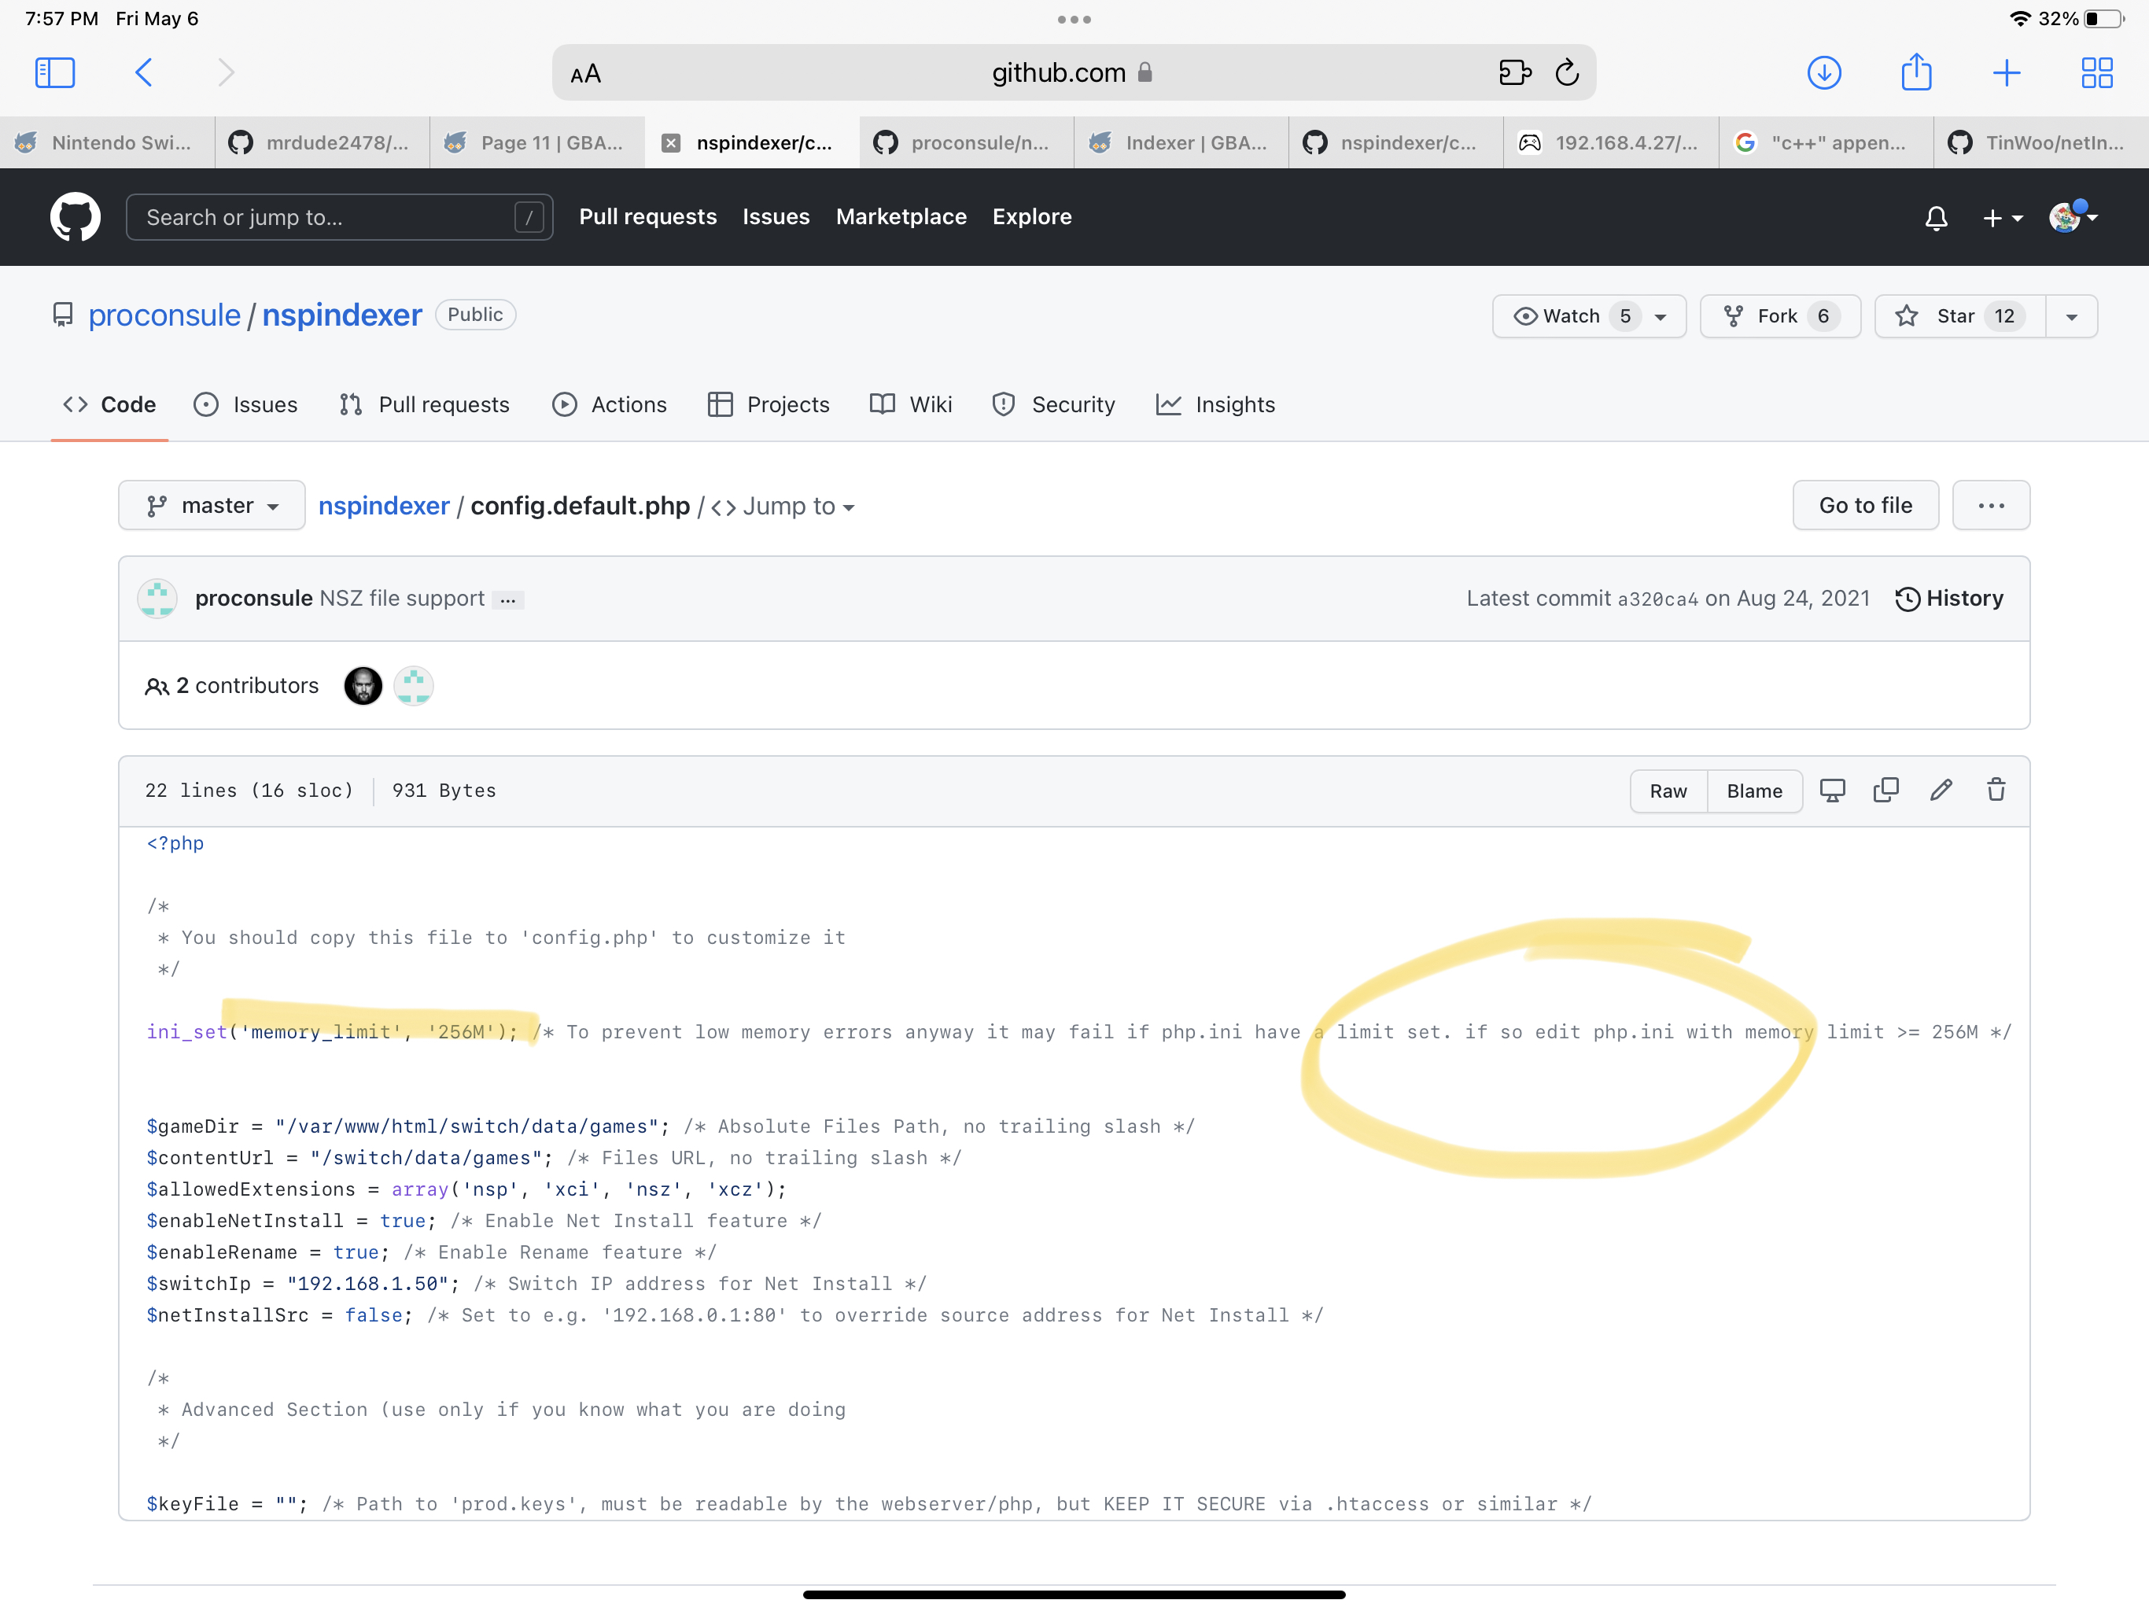Open the AA reader and text options
Screen dimensions: 2149x1611
pyautogui.click(x=586, y=74)
